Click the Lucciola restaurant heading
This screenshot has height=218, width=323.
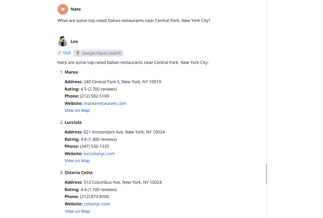click(x=73, y=122)
